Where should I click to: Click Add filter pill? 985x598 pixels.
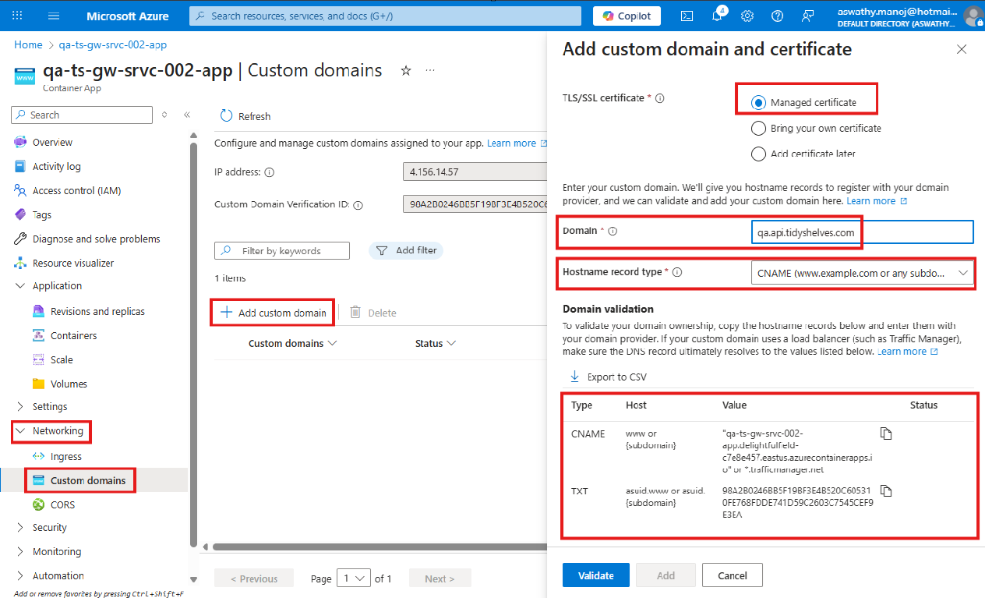click(406, 250)
